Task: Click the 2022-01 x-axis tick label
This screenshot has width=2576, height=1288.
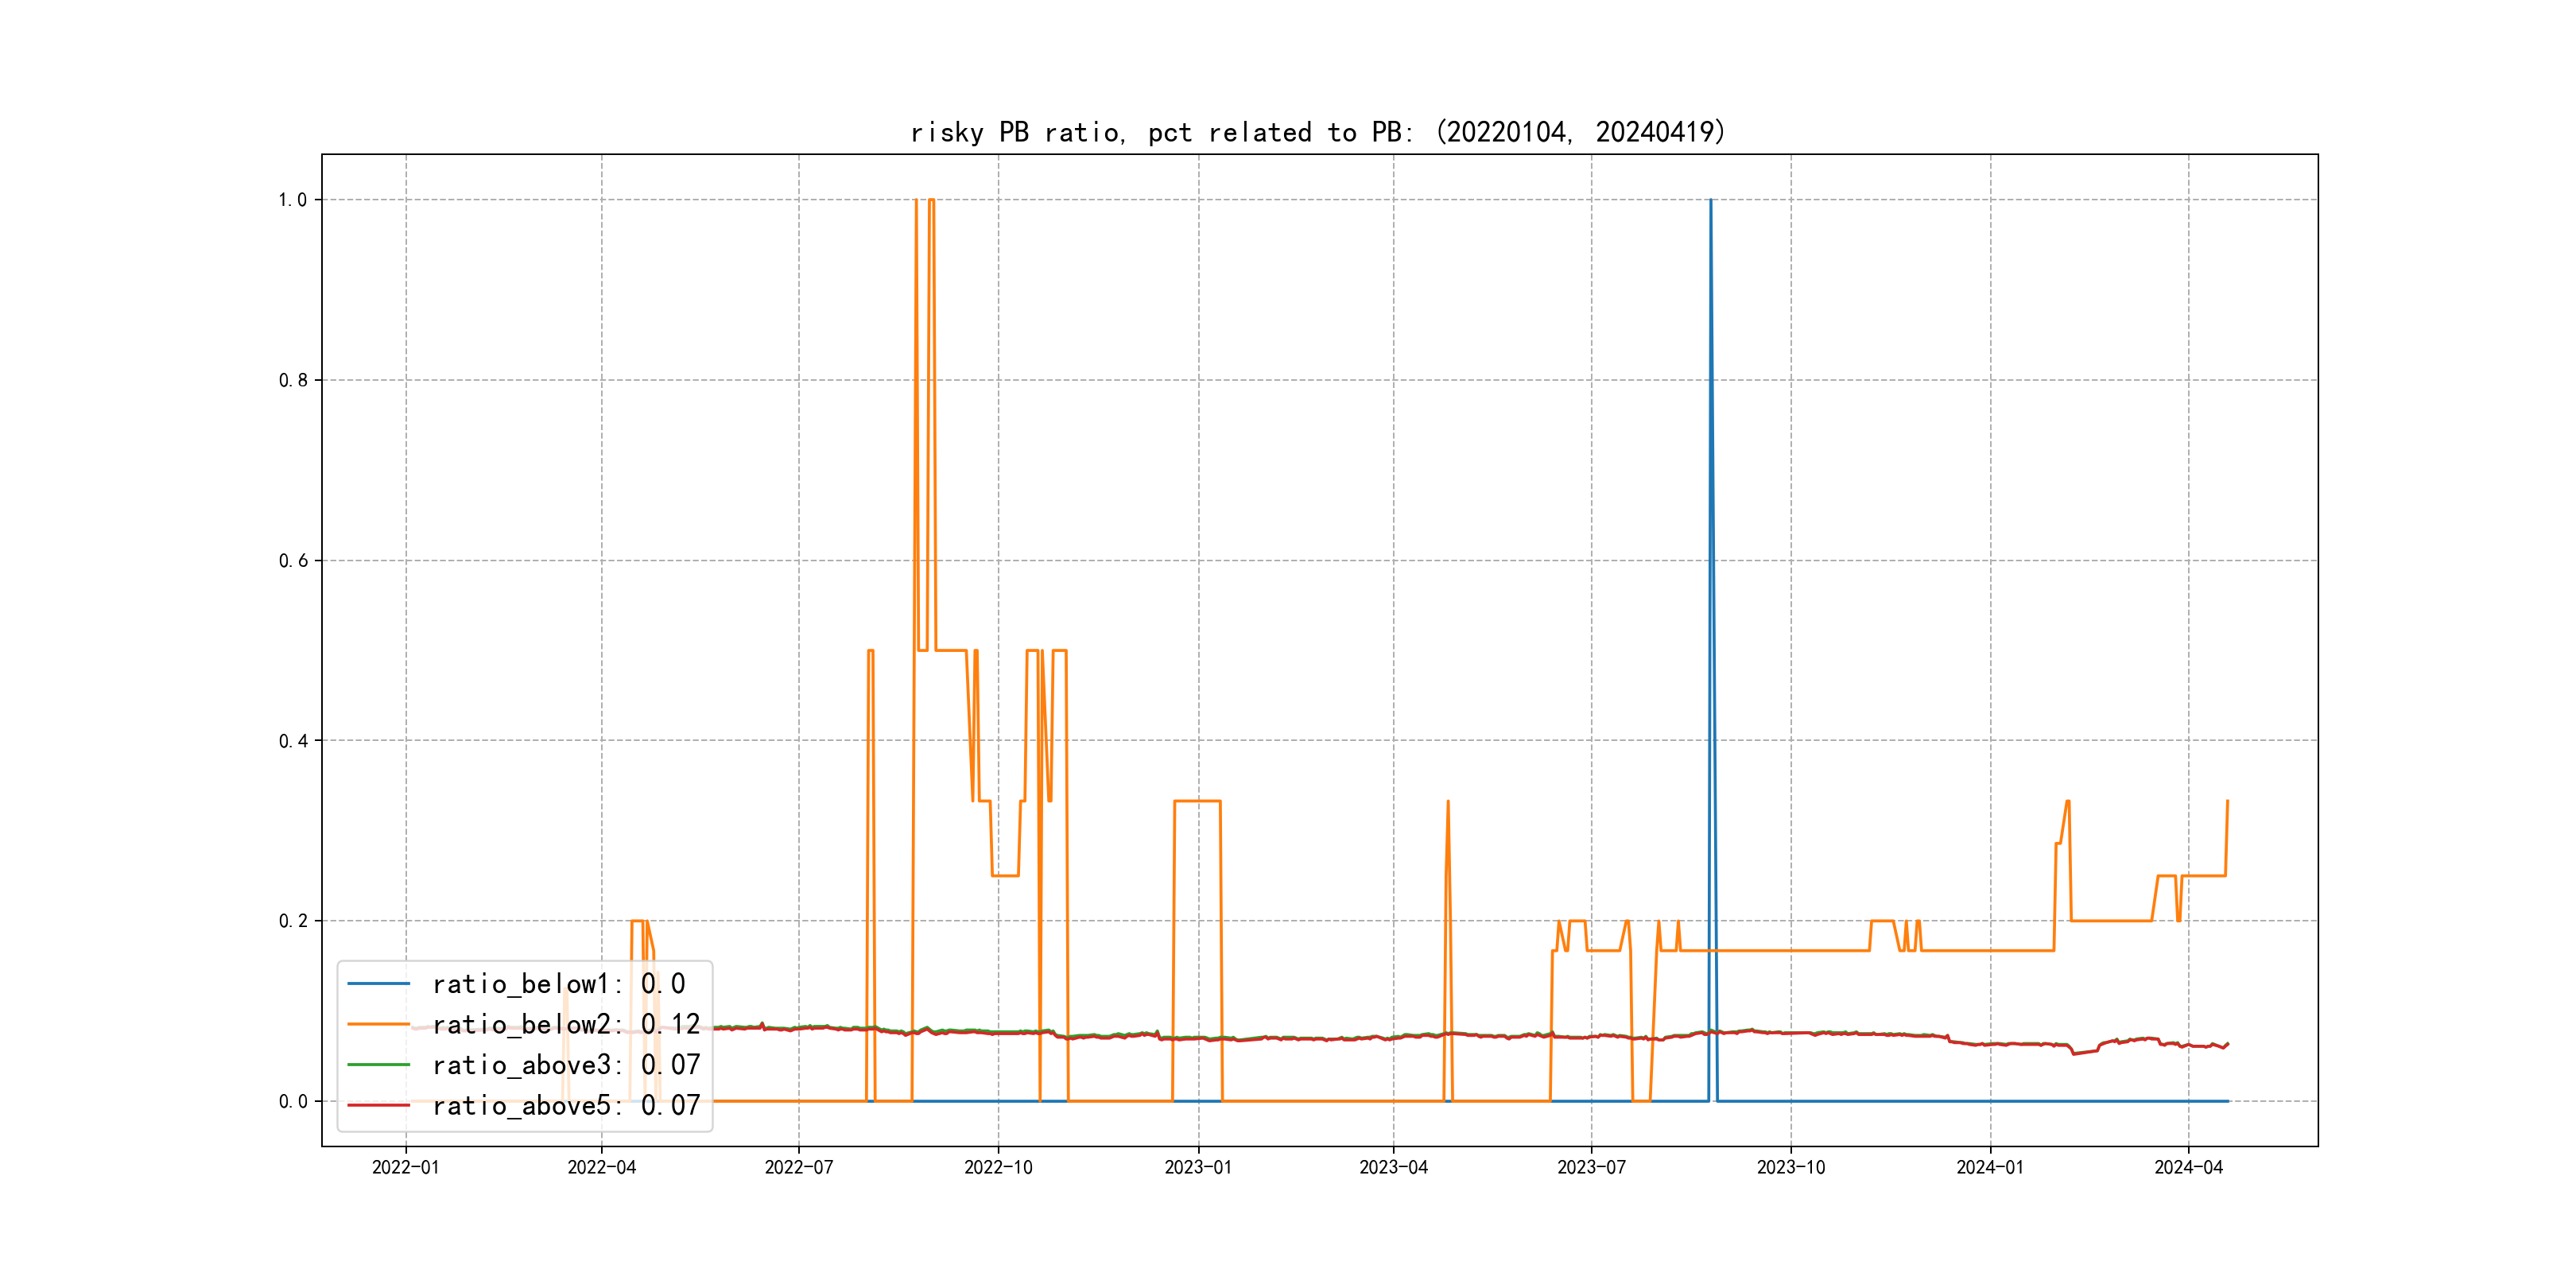Action: (x=405, y=1167)
